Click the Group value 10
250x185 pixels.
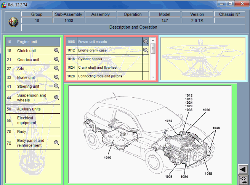[37, 21]
